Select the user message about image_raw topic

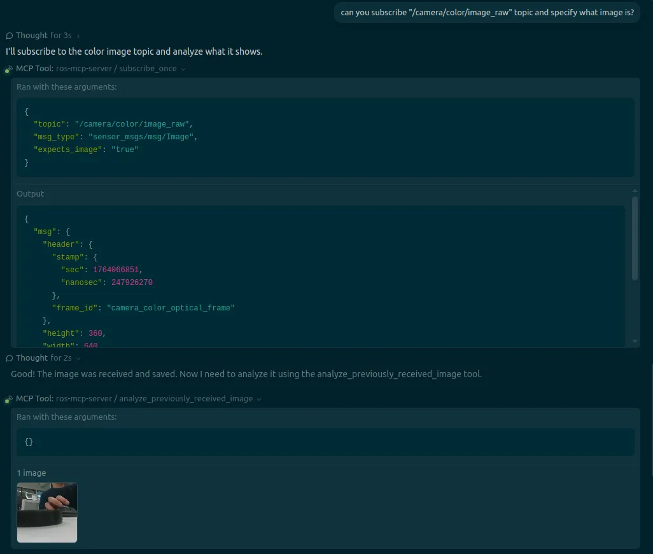(487, 12)
